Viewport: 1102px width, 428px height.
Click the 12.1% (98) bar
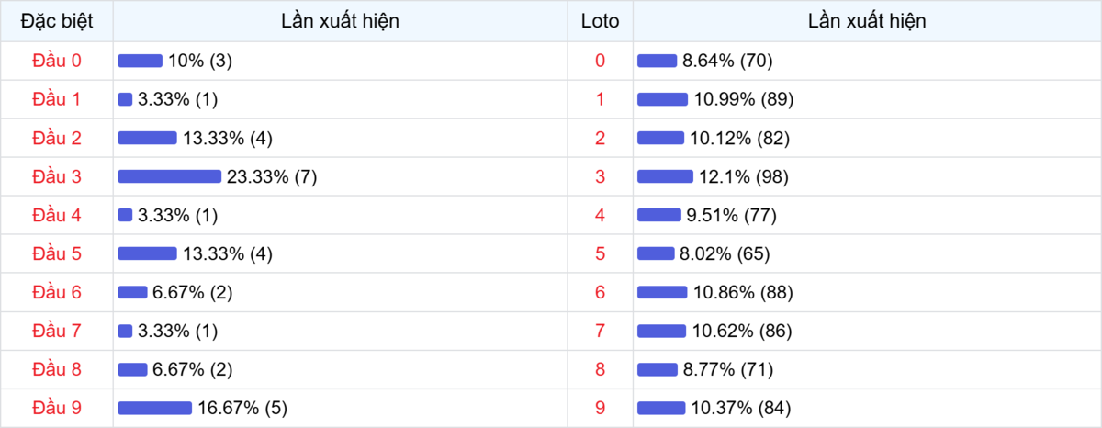[x=665, y=176]
